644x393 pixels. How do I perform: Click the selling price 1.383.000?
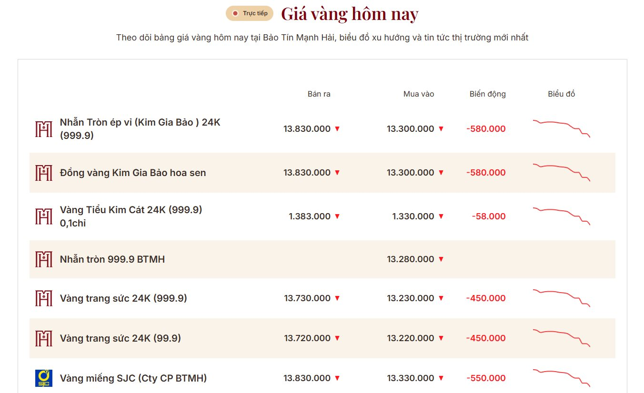point(310,216)
